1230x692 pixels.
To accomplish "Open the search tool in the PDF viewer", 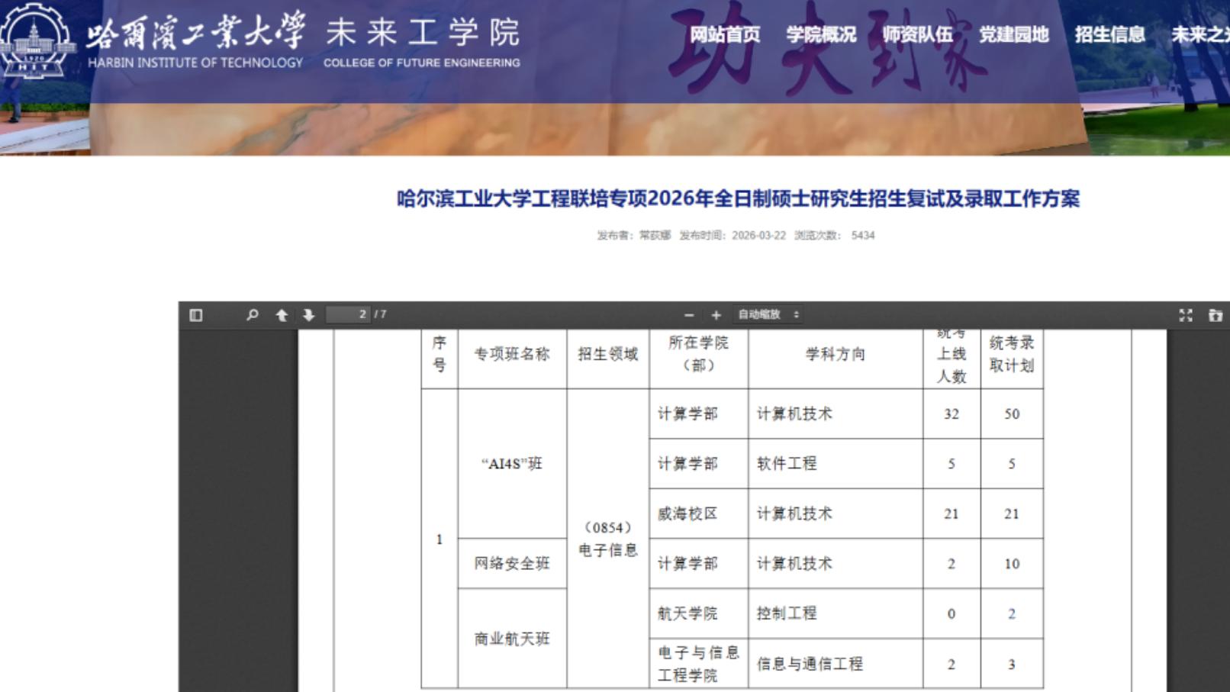I will [x=254, y=315].
